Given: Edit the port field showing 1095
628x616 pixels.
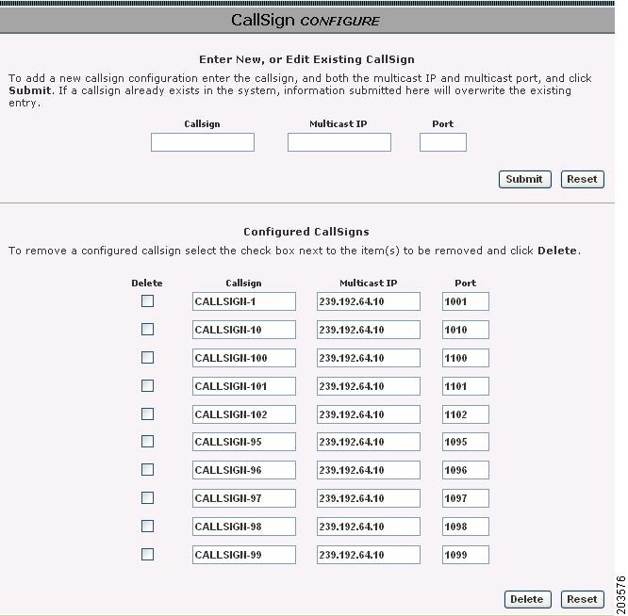Looking at the screenshot, I should point(466,442).
